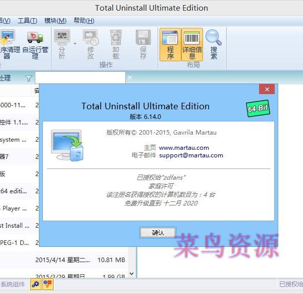The width and height of the screenshot is (303, 294).
Task: Open the 帮助(H) menu
Action: (x=84, y=21)
